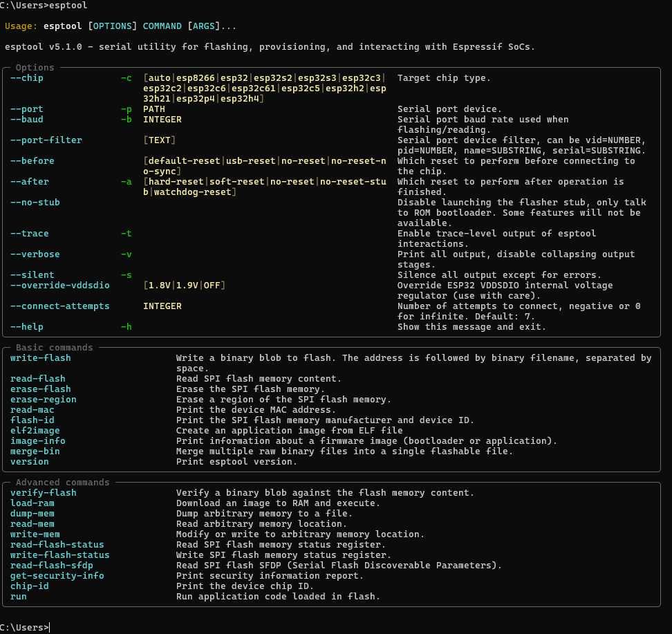Click the version command
672x634 pixels.
coord(30,462)
